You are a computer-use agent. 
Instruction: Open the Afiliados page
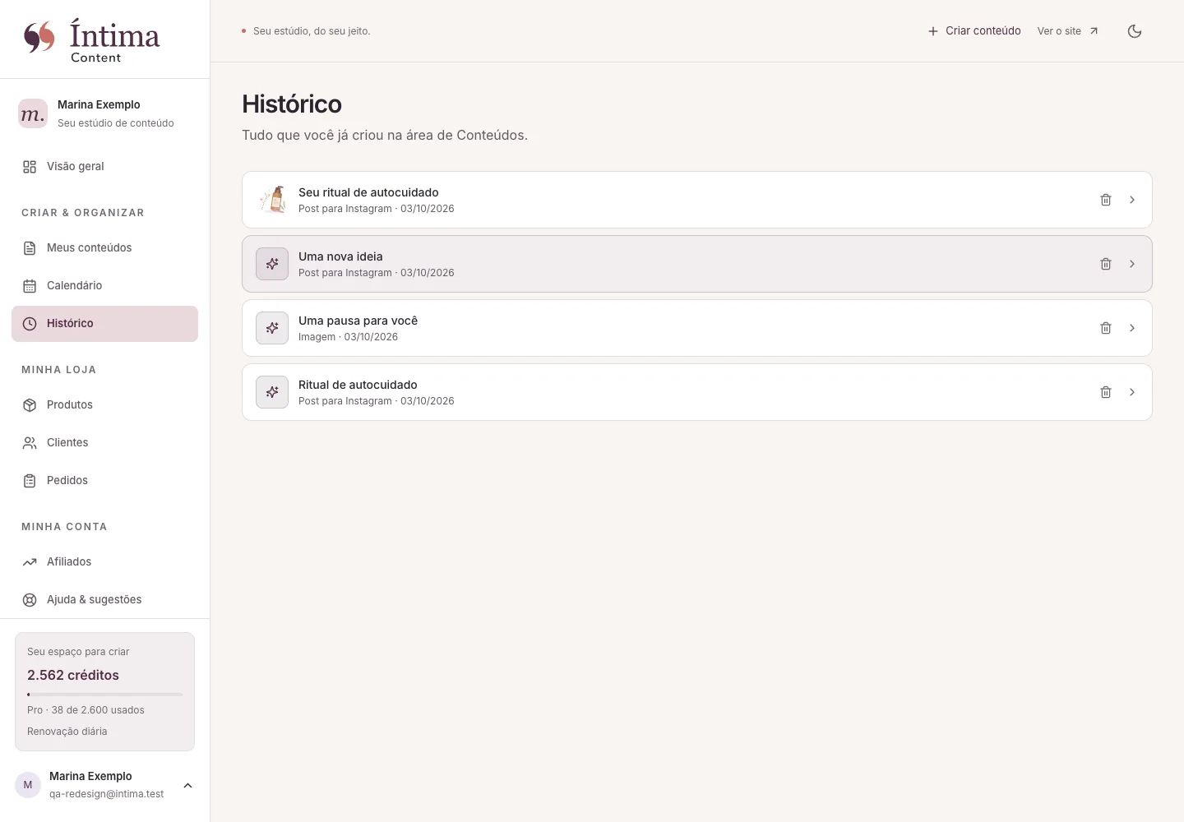coord(104,562)
